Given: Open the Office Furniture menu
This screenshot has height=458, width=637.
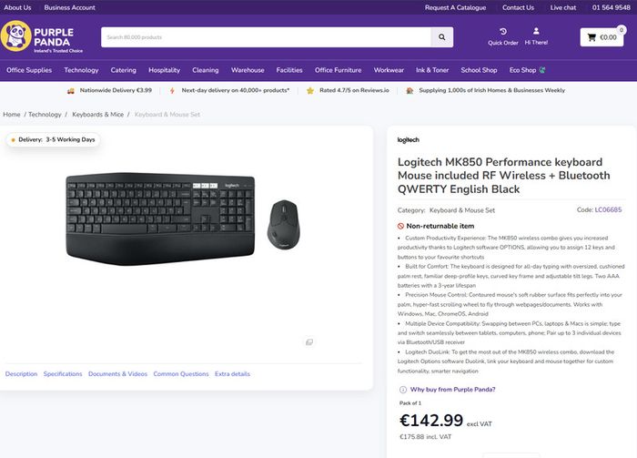Looking at the screenshot, I should pyautogui.click(x=338, y=70).
